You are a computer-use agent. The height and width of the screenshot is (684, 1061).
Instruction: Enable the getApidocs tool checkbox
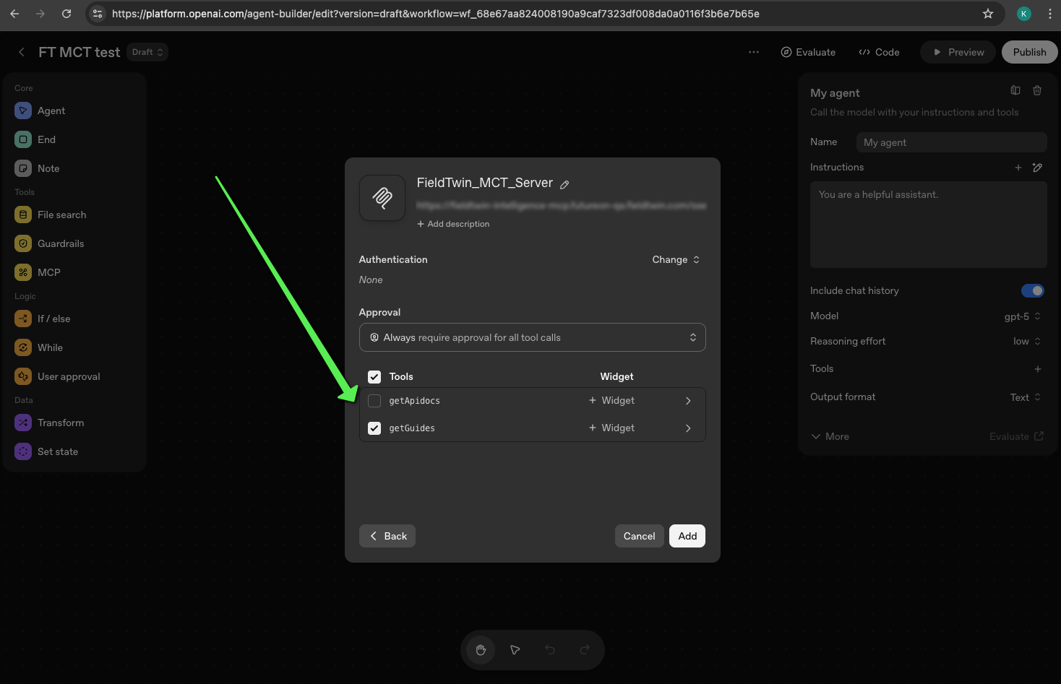pos(374,401)
